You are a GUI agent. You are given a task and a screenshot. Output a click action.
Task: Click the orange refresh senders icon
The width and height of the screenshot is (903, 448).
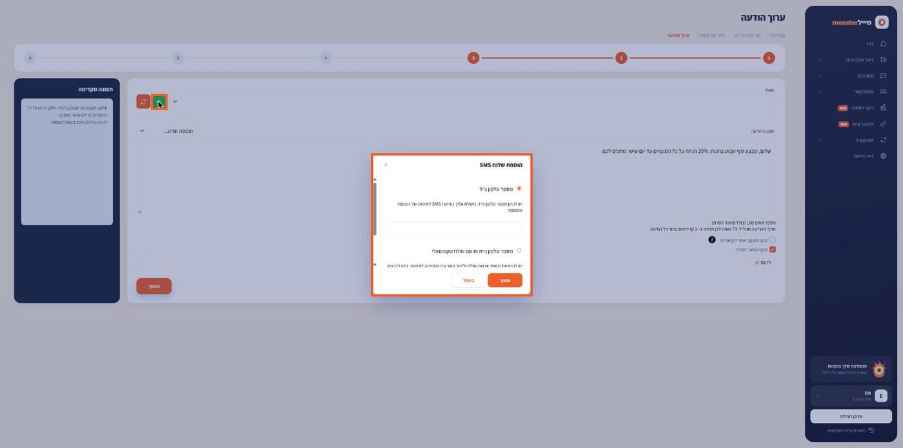tap(143, 101)
